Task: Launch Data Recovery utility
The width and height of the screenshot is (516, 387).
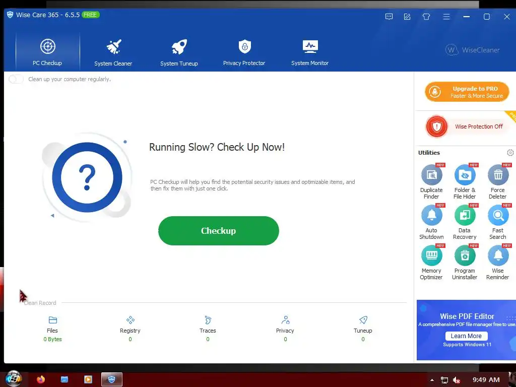Action: [465, 222]
